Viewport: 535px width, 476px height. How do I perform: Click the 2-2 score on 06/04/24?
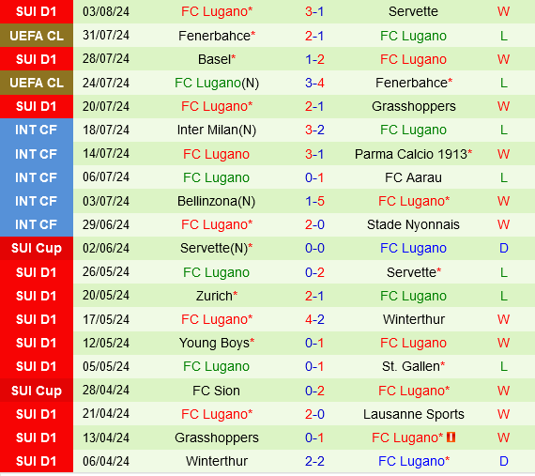pos(314,461)
